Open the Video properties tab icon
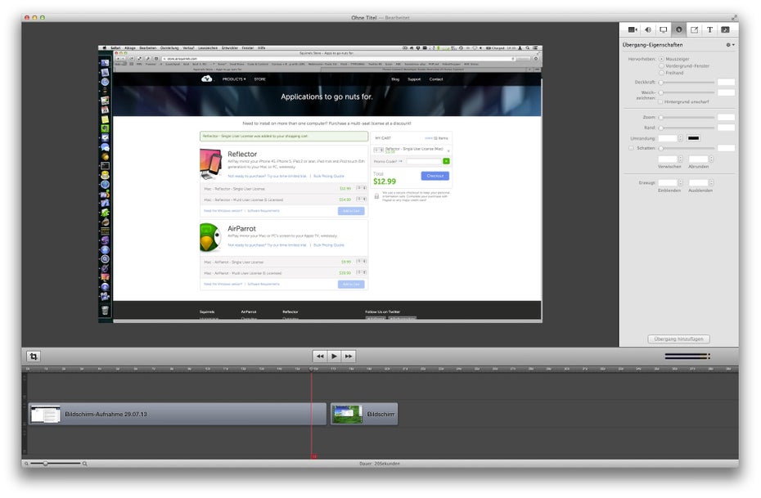The image size is (761, 498). [x=633, y=29]
